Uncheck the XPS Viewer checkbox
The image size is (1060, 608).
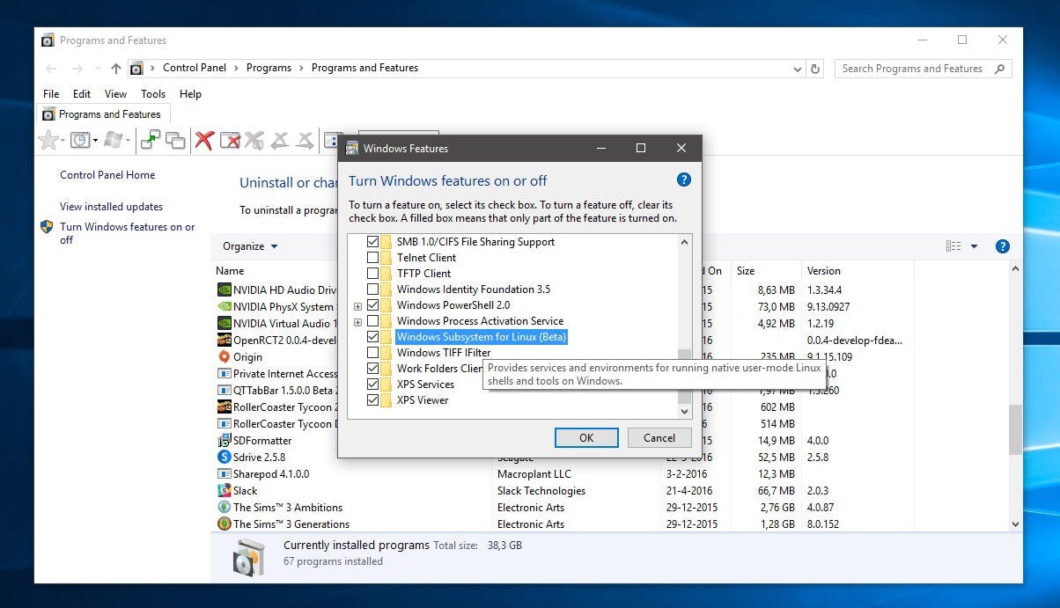click(x=372, y=400)
